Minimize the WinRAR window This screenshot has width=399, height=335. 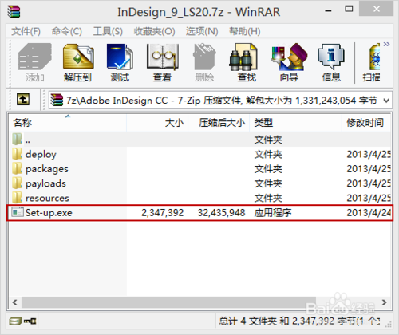(328, 10)
